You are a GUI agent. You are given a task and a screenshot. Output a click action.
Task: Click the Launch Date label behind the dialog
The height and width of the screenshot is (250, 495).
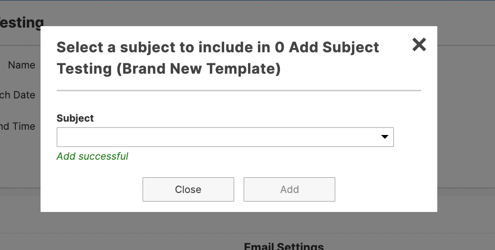[17, 95]
